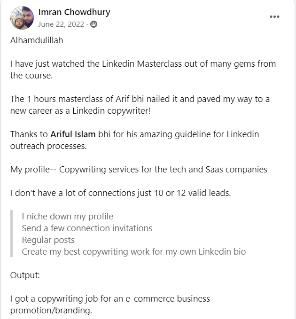The image size is (296, 319).
Task: Click the 'Thanks to' text before mention
Action: point(29,134)
